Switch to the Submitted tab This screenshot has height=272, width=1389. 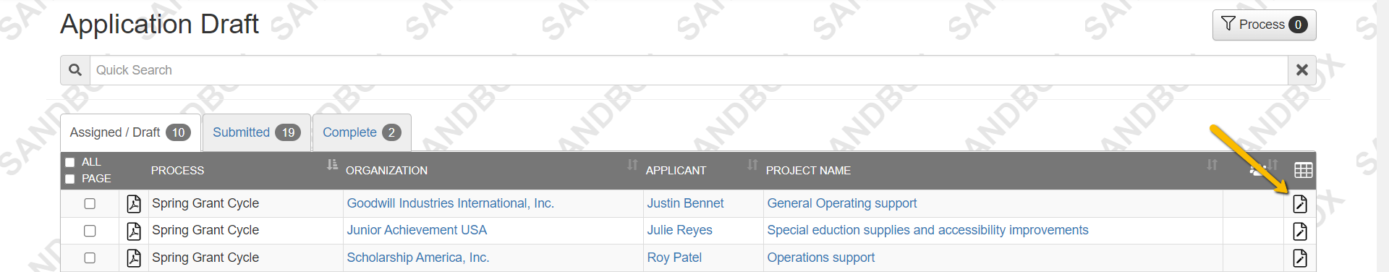pos(257,132)
